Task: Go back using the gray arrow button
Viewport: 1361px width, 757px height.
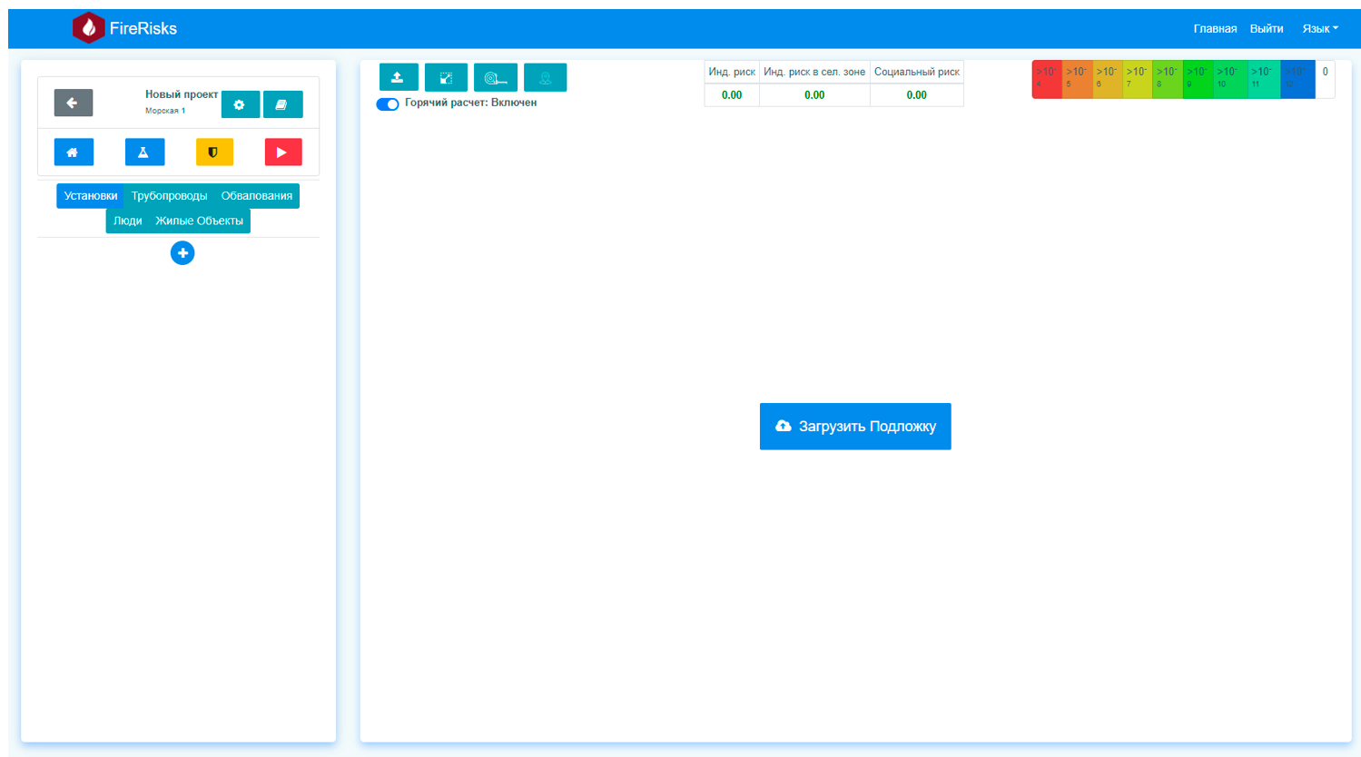Action: (x=74, y=103)
